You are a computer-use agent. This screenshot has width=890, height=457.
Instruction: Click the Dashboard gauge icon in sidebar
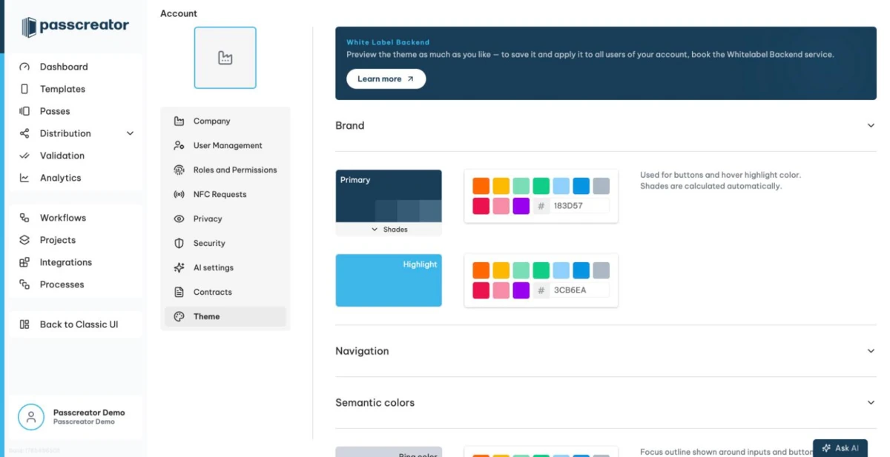[x=24, y=67]
